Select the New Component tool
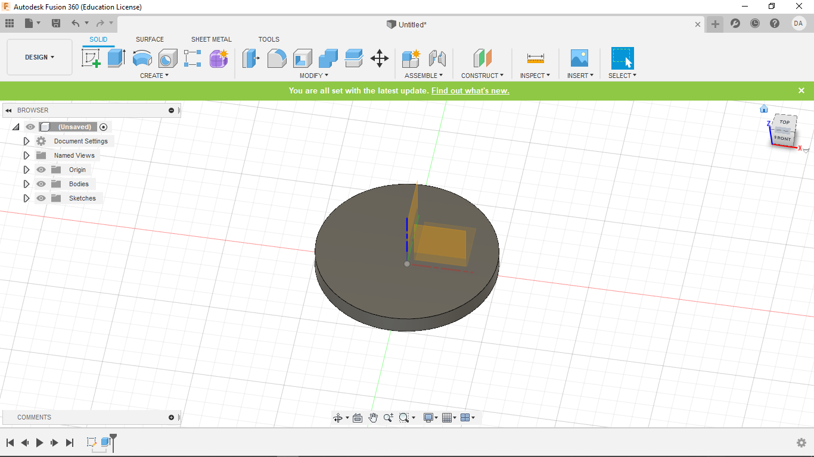The height and width of the screenshot is (457, 814). [411, 58]
